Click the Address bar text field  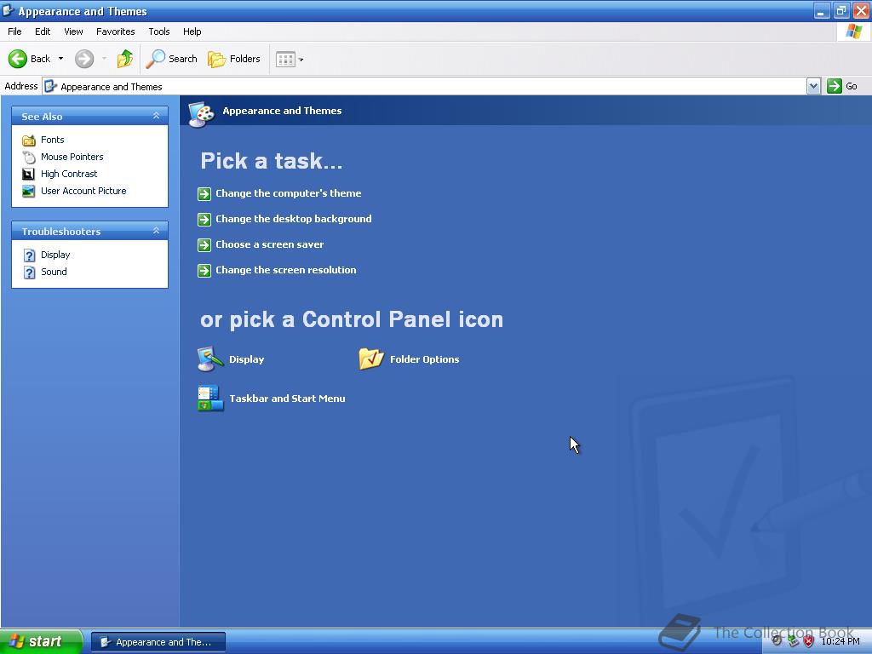click(424, 86)
